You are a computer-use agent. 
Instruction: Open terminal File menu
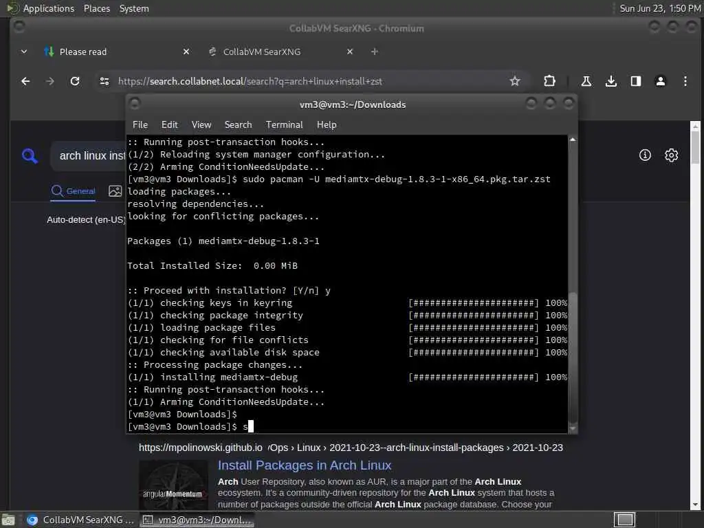(140, 125)
